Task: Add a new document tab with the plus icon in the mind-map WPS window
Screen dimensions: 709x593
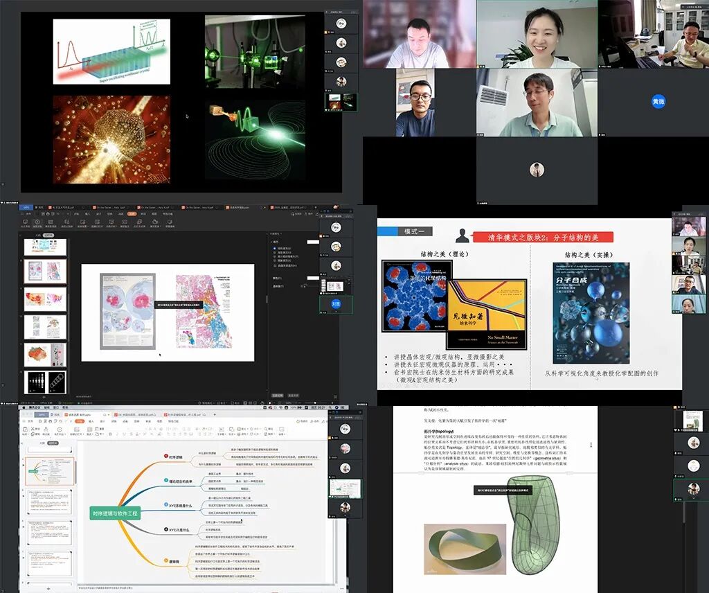Action: pyautogui.click(x=215, y=414)
